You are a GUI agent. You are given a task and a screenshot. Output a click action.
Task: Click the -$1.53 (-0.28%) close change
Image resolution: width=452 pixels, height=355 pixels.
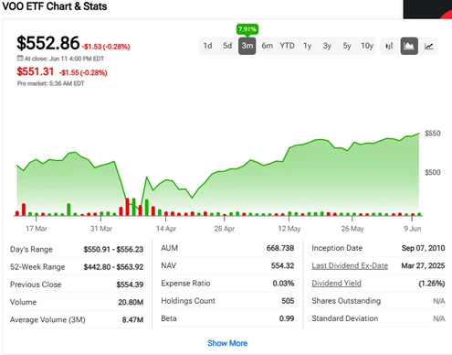tap(106, 47)
